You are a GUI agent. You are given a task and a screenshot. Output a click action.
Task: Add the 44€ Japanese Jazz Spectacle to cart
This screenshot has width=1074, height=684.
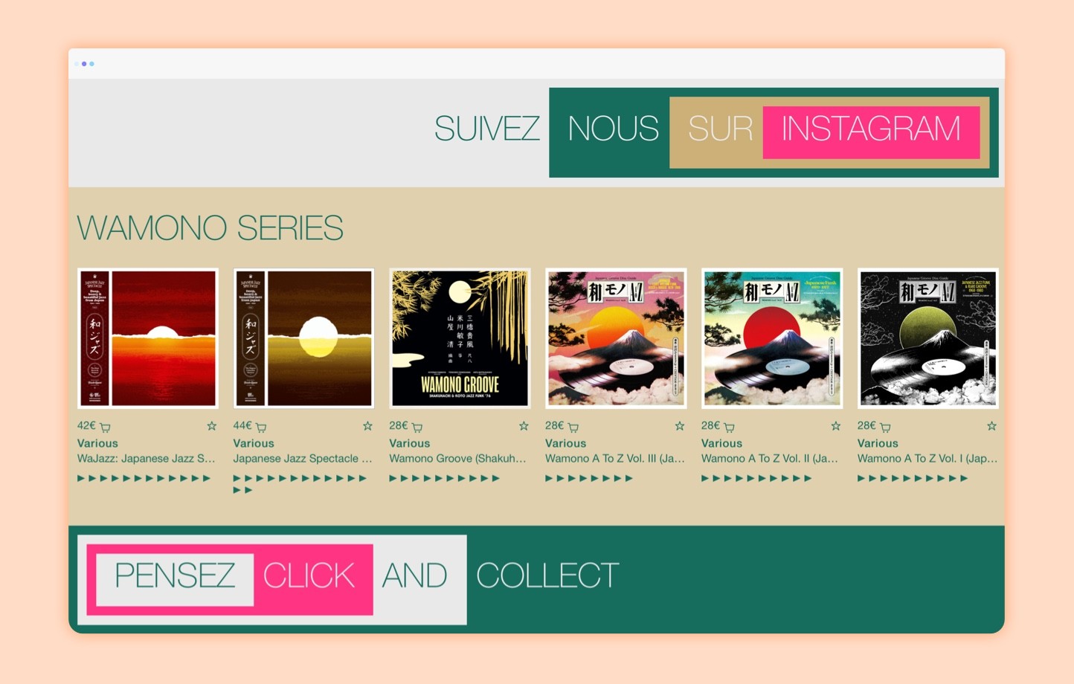(x=261, y=427)
